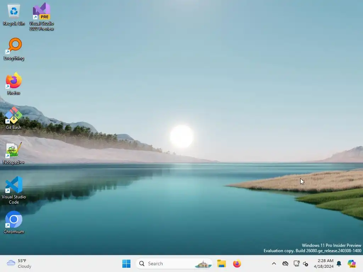
Task: Select the Git Bash desktop shortcut
Action: (14, 118)
